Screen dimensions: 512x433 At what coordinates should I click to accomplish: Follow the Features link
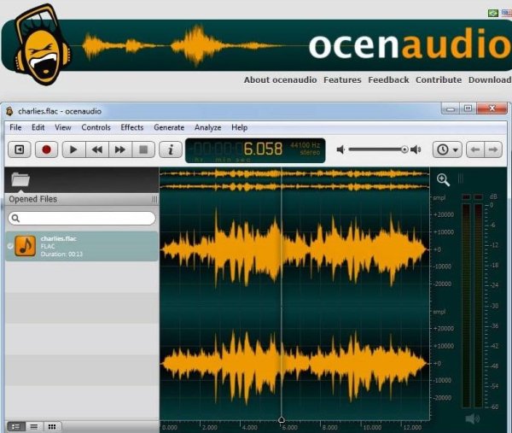(342, 79)
